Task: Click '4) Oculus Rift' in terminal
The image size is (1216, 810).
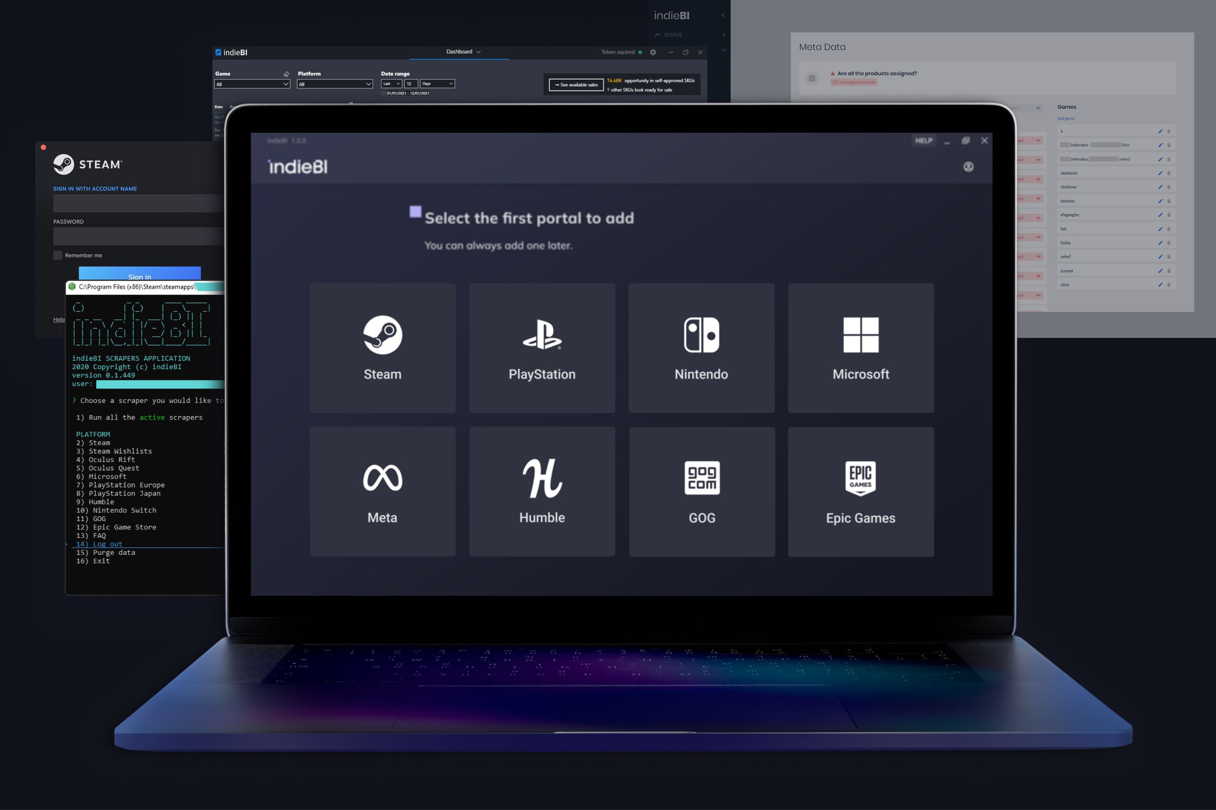Action: pyautogui.click(x=105, y=460)
